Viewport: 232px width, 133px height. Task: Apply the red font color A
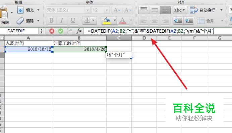tap(123, 20)
